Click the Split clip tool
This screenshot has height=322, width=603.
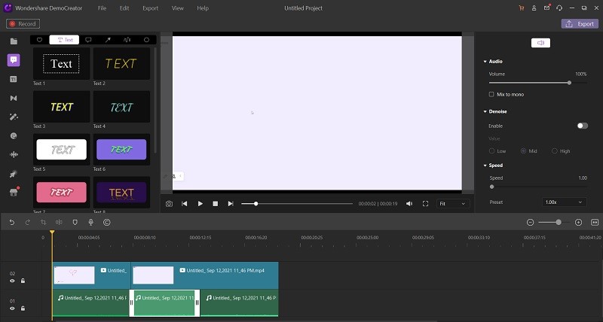(x=59, y=222)
